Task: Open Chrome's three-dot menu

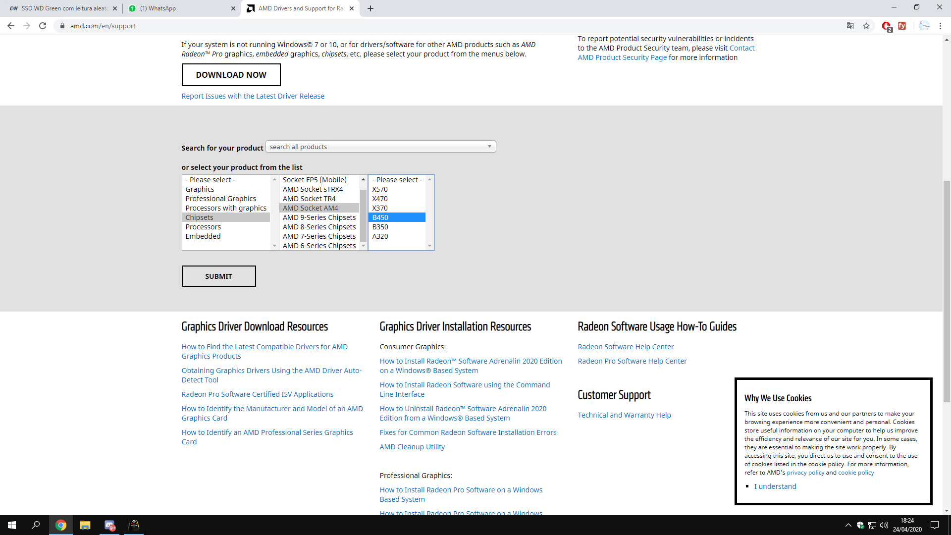Action: click(940, 26)
